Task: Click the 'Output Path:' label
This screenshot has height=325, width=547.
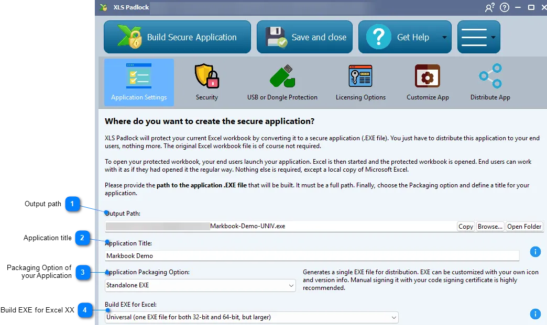Action: pos(123,214)
